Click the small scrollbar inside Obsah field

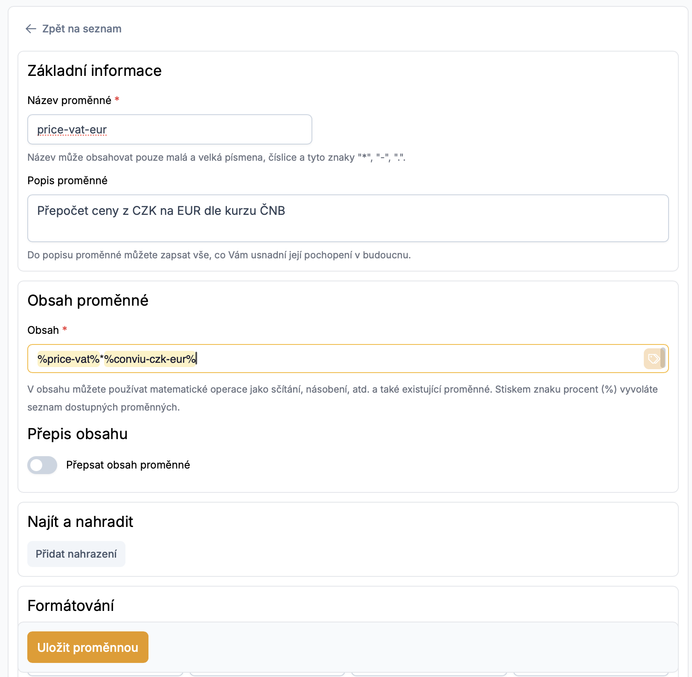click(663, 358)
